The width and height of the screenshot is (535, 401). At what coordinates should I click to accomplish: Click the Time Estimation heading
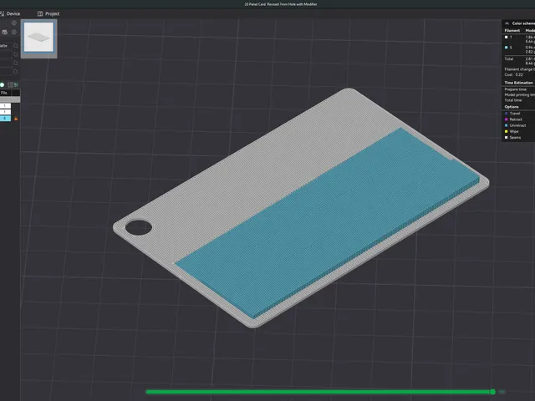[x=518, y=83]
